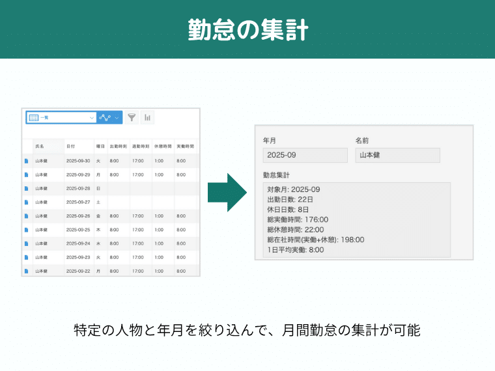Image resolution: width=495 pixels, height=371 pixels.
Task: Select the date cell 2025-09-24
Action: click(78, 243)
